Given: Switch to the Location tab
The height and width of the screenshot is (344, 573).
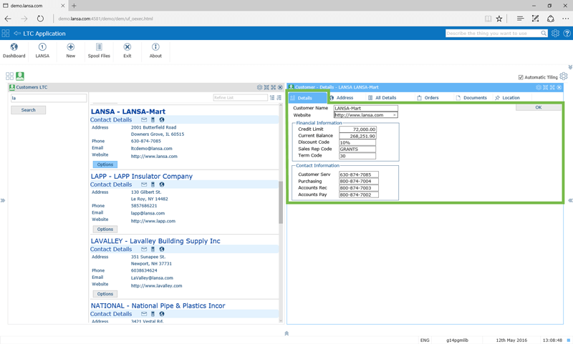Looking at the screenshot, I should click(x=507, y=98).
